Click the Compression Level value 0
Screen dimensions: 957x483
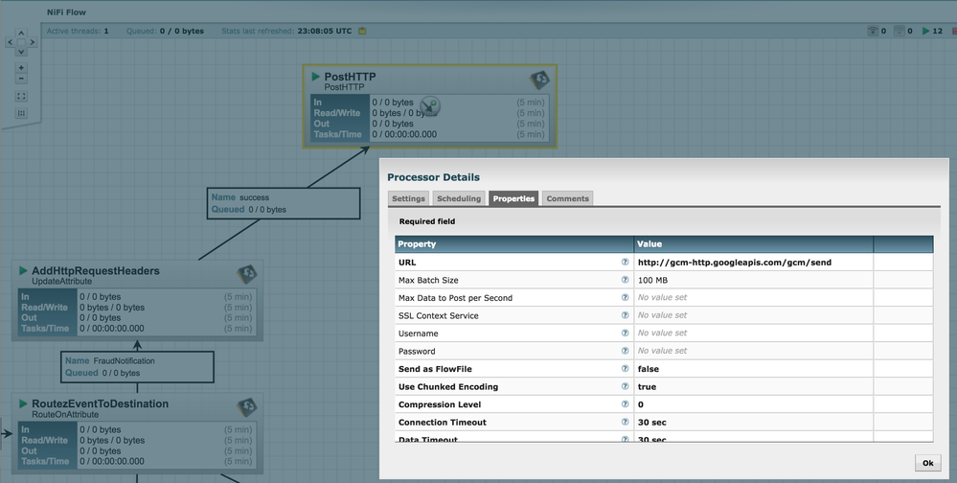point(641,404)
